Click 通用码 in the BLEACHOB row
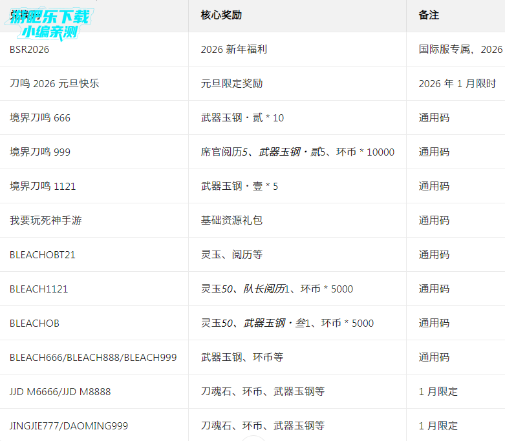The image size is (505, 441). pos(434,323)
